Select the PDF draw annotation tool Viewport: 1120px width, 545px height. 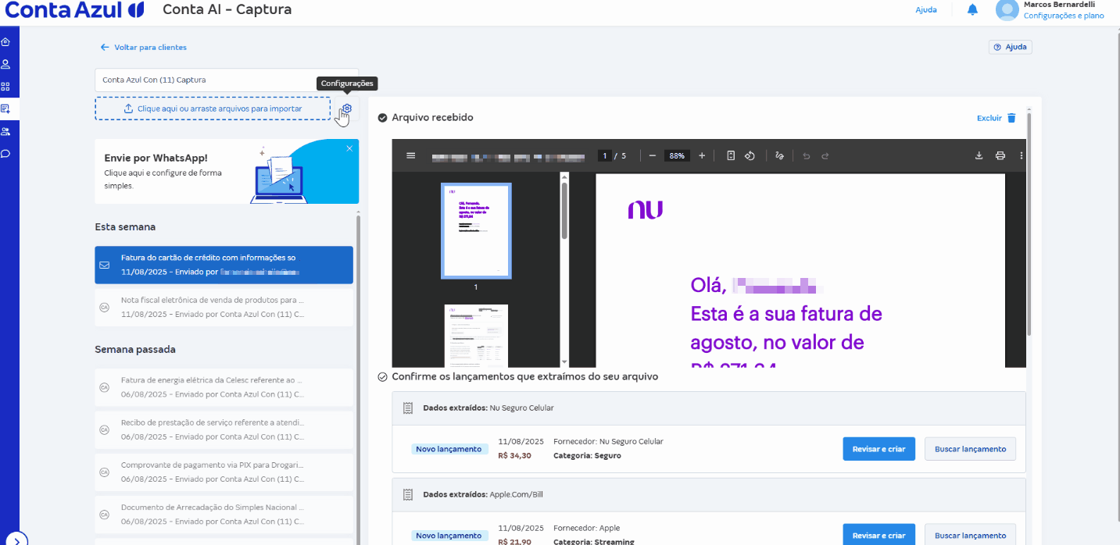[x=779, y=155]
